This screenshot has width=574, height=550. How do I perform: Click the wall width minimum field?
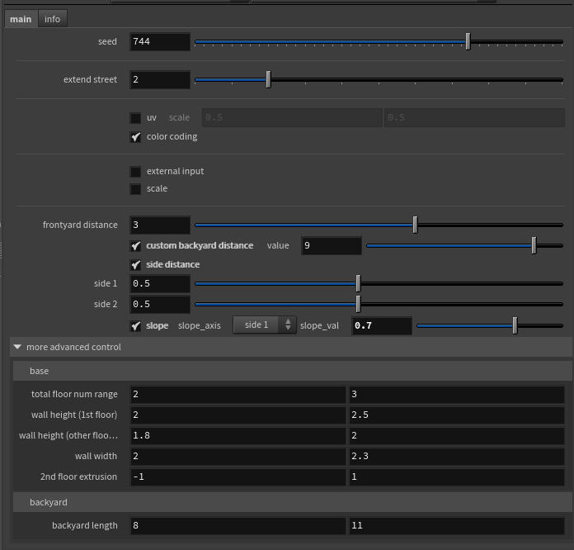tap(238, 456)
